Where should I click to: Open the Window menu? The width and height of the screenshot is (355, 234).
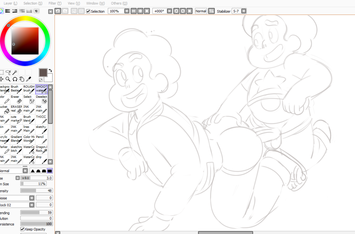coord(95,3)
